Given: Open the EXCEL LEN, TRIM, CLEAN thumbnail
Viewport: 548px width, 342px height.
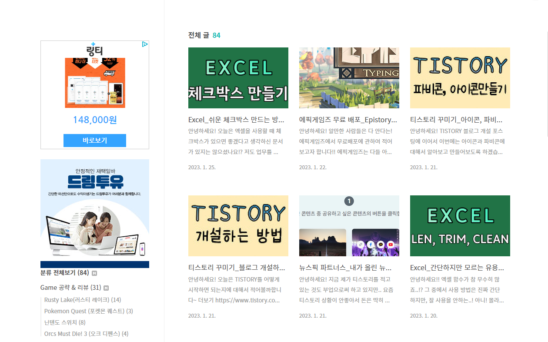Looking at the screenshot, I should pyautogui.click(x=460, y=226).
